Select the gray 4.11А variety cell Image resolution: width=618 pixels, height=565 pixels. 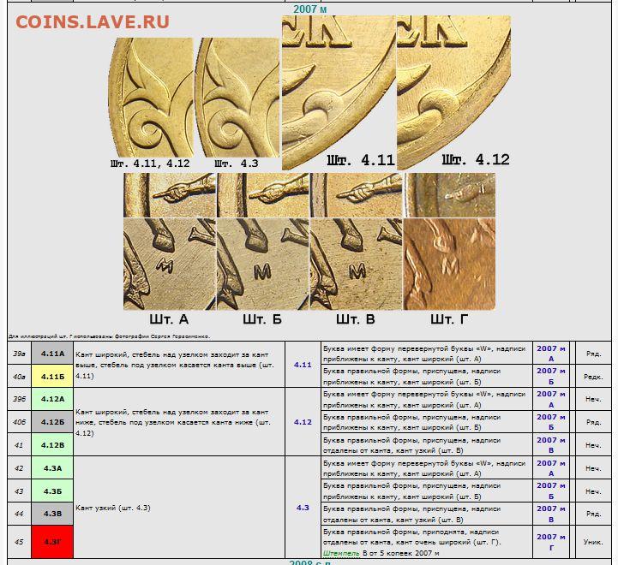pyautogui.click(x=52, y=354)
